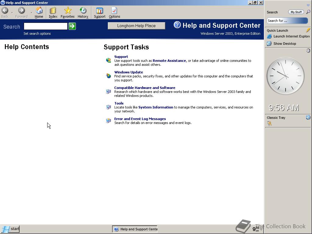Click the Internet Explorer Quick Launch icon

pos(269,37)
